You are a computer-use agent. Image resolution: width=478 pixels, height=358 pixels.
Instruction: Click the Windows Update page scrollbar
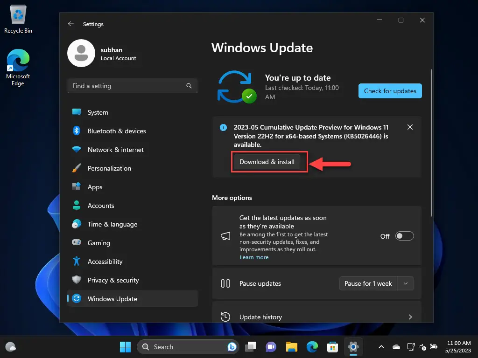[x=431, y=143]
